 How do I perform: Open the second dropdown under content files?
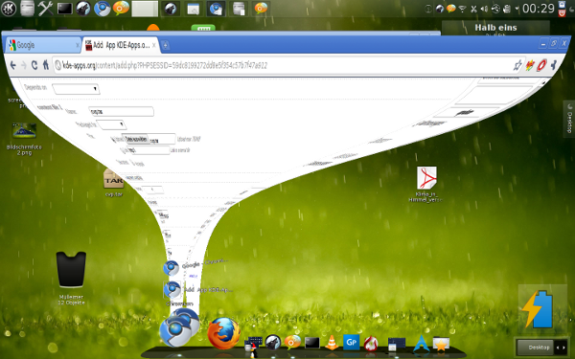point(111,124)
